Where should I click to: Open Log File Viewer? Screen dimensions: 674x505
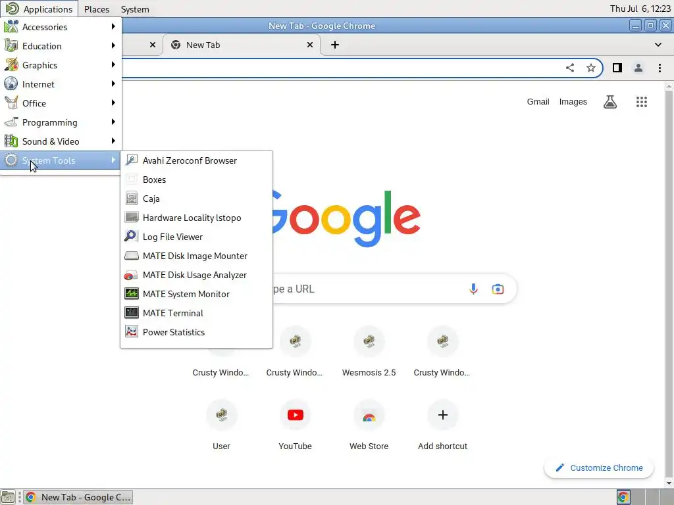coord(196,237)
